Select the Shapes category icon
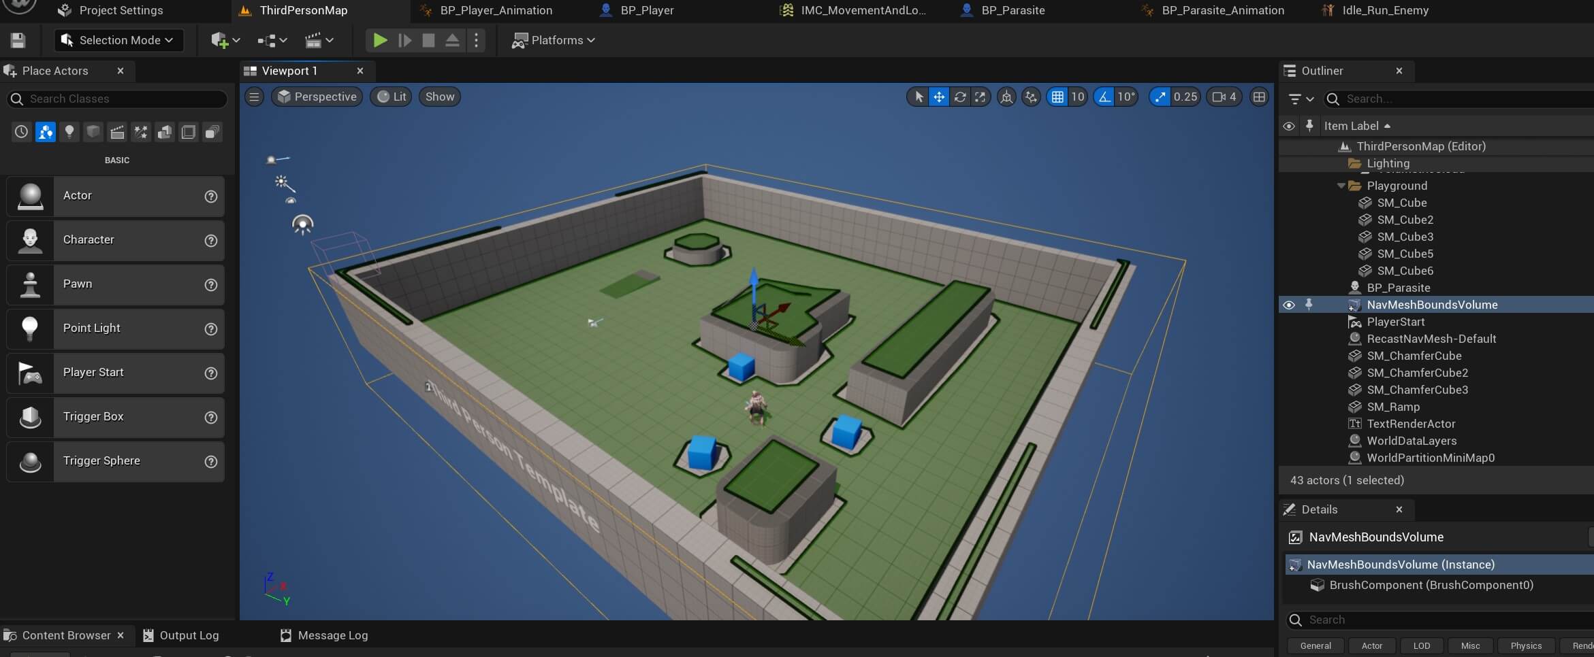 pos(93,132)
